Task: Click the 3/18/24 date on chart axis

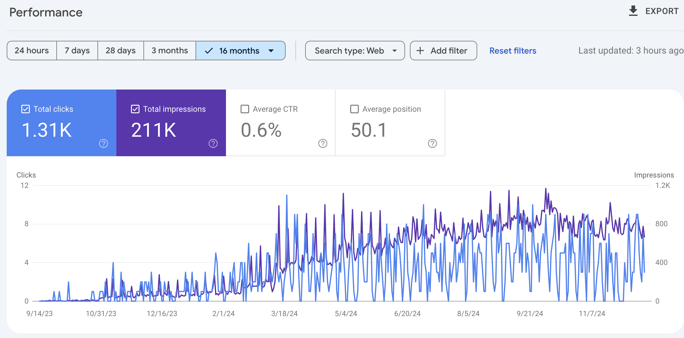Action: 284,314
